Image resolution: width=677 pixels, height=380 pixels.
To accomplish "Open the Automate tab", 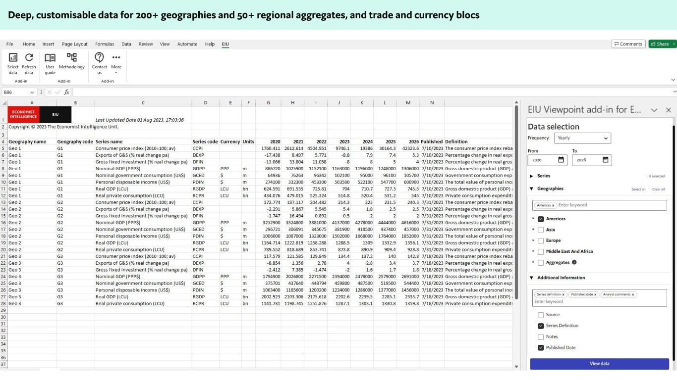I will pos(187,44).
